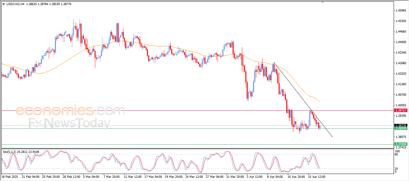Click the 1.45965 price axis label
Viewport: 409px width, 181px height.
pos(401,11)
